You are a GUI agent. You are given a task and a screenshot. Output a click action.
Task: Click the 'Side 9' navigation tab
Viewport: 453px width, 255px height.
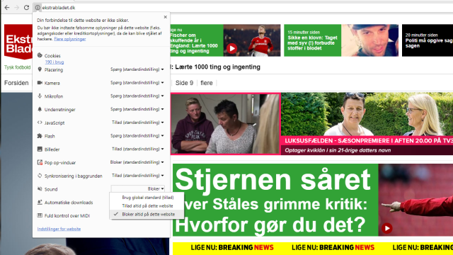(x=184, y=83)
